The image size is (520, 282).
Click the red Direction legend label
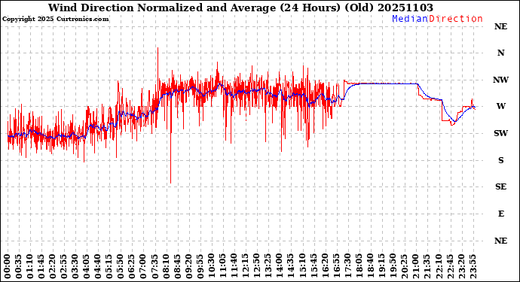[456, 19]
